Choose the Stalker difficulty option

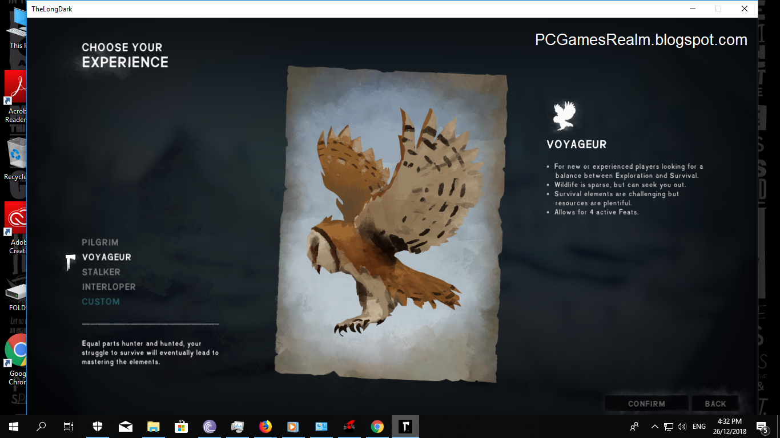click(101, 272)
